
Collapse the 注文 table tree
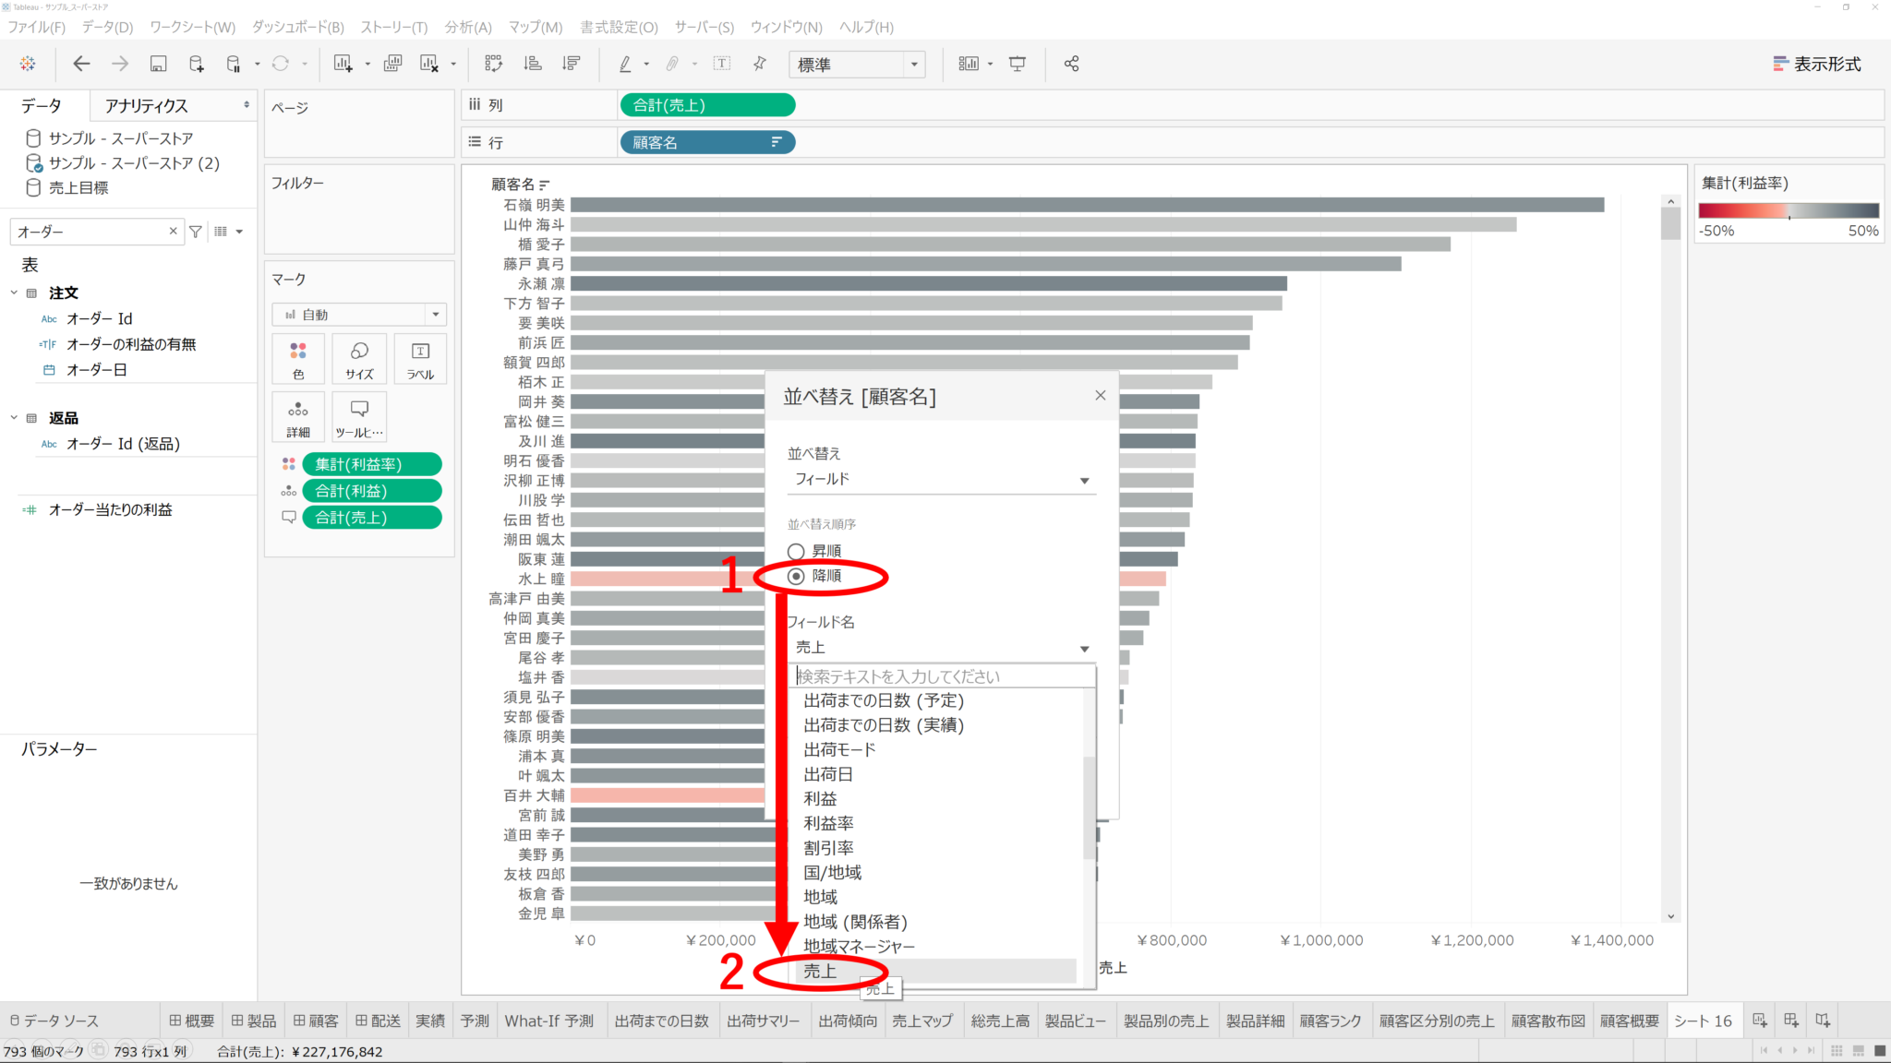pyautogui.click(x=14, y=293)
